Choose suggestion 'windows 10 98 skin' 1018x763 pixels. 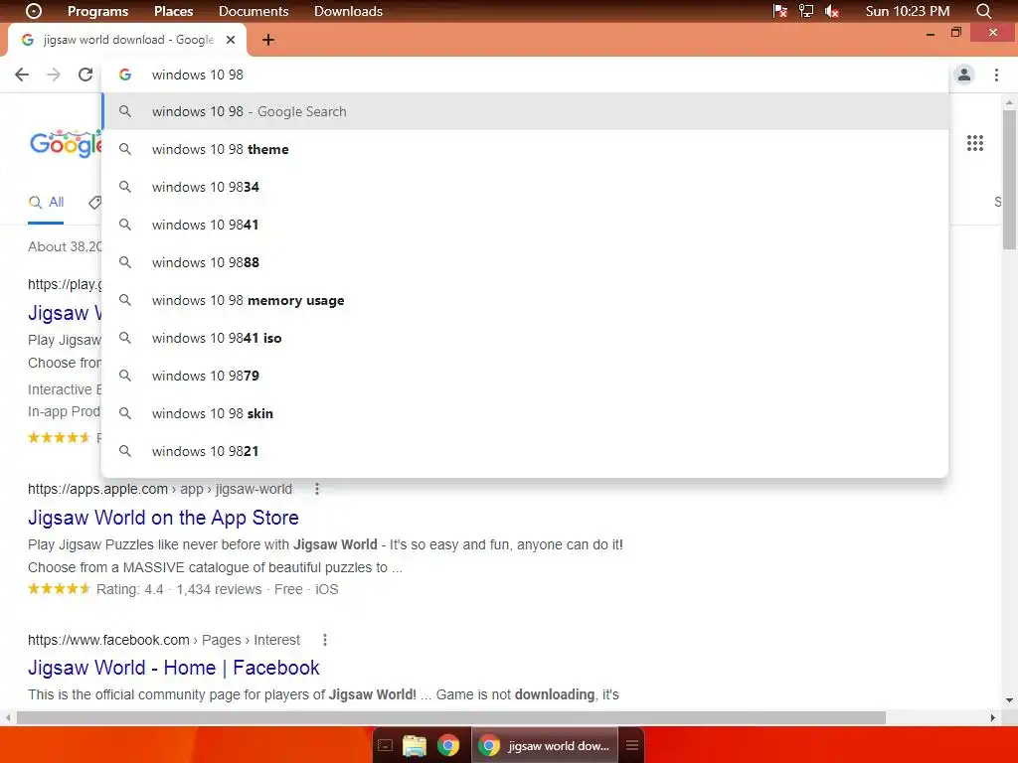[x=525, y=413]
